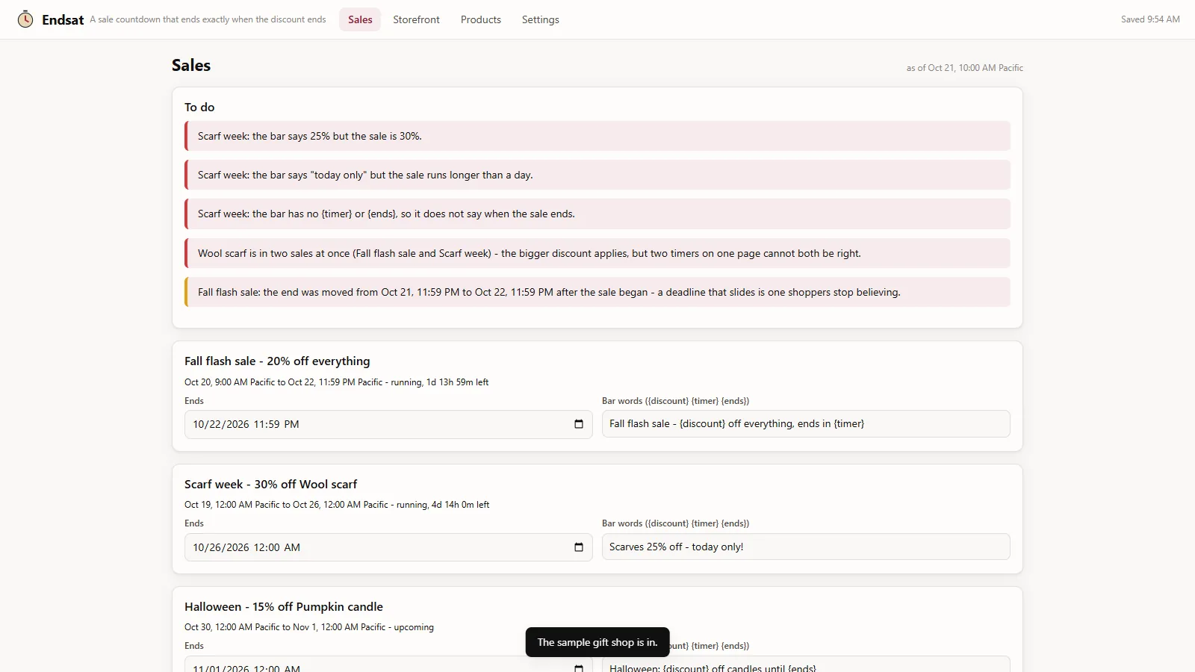Select the 'bar says 25% but sale is 30%' warning

[597, 136]
